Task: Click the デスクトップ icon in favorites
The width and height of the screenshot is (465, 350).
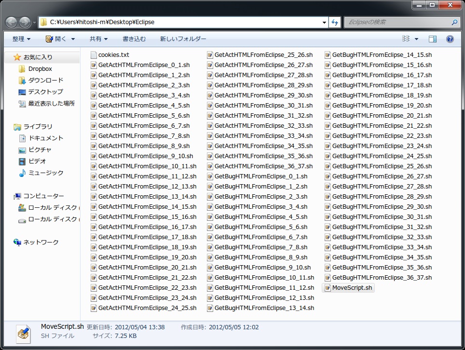Action: point(22,92)
